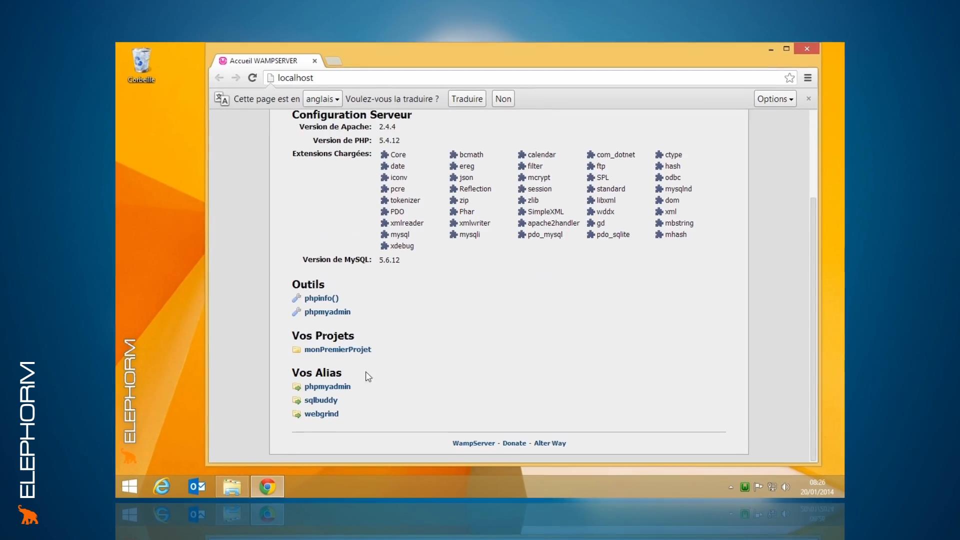Bookmark the page with the star icon
The width and height of the screenshot is (960, 540).
click(789, 77)
